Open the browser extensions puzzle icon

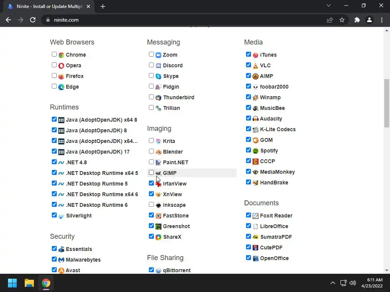357,20
